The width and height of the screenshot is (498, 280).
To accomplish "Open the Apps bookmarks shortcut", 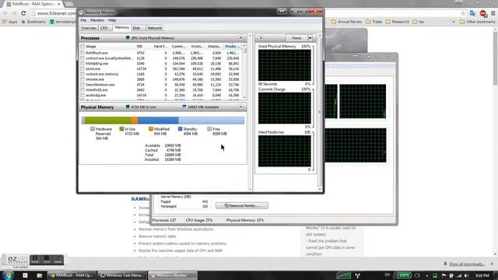I will 10,22.
